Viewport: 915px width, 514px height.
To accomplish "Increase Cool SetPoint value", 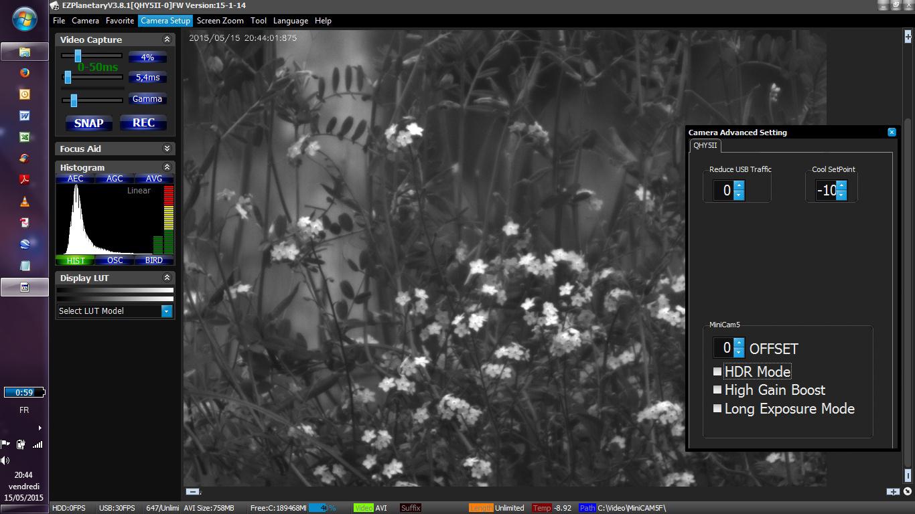I will coord(841,185).
